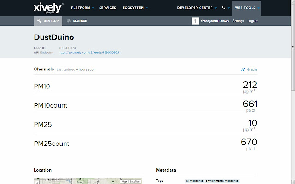This screenshot has height=184, width=295.
Task: Select the PM25count channel name
Action: click(52, 144)
